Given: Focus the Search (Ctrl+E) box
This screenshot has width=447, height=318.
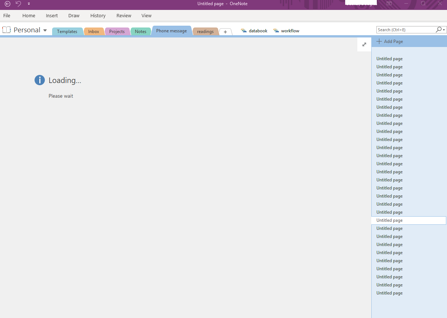Looking at the screenshot, I should coord(406,30).
